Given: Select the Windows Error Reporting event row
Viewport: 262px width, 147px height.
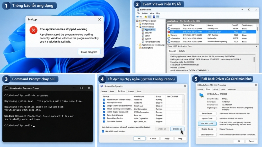Looking at the screenshot, I should 212,42.
